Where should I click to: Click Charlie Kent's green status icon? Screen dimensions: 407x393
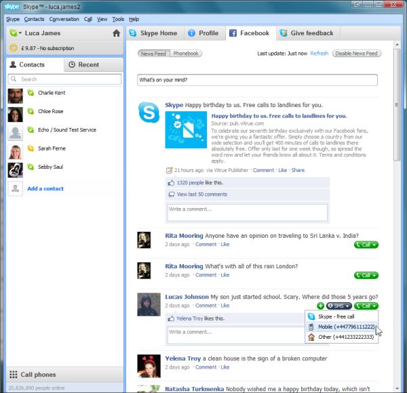tap(31, 93)
